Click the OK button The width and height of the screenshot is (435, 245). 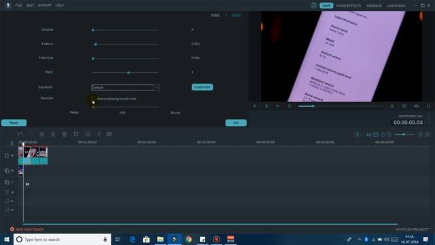236,122
